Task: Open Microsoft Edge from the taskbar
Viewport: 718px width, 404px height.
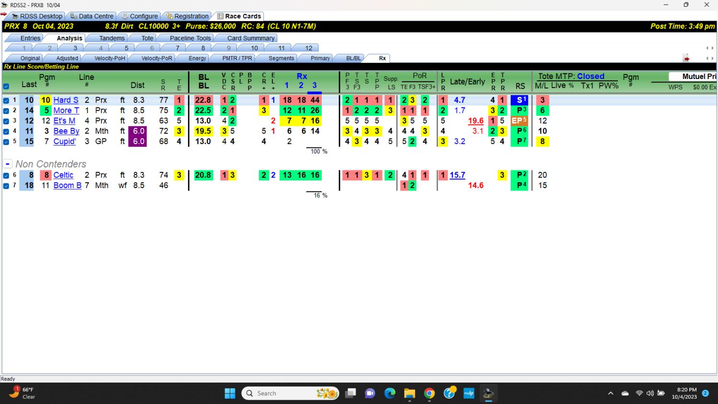Action: [390, 393]
